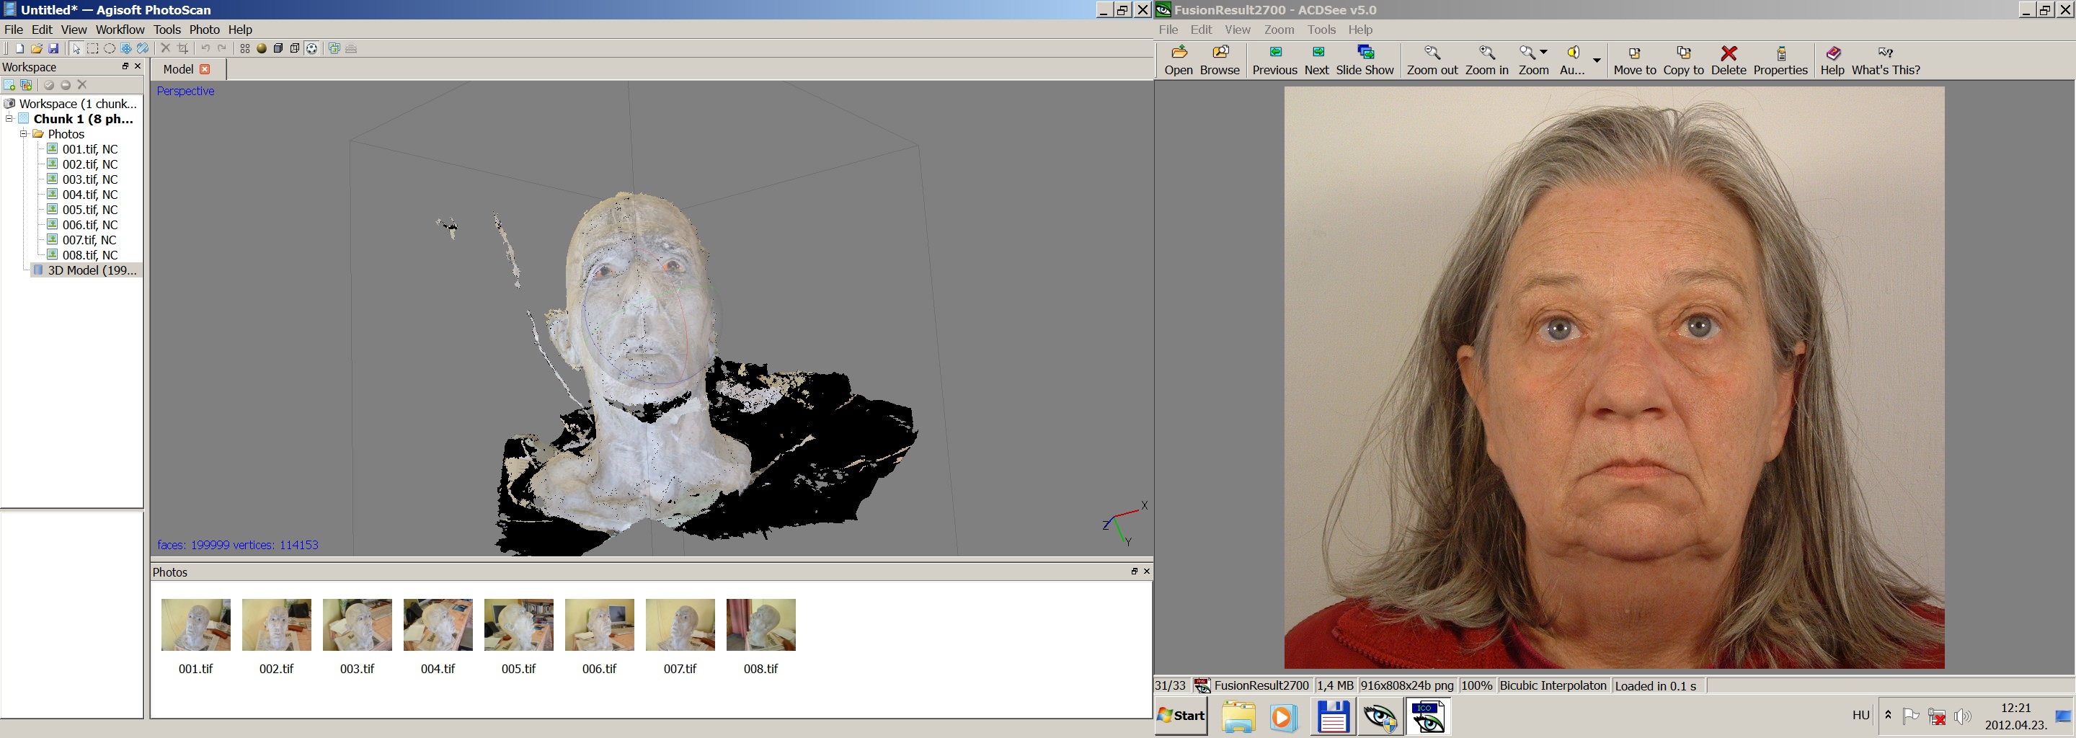2076x738 pixels.
Task: Collapse the Chunk 1 tree node
Action: [9, 118]
